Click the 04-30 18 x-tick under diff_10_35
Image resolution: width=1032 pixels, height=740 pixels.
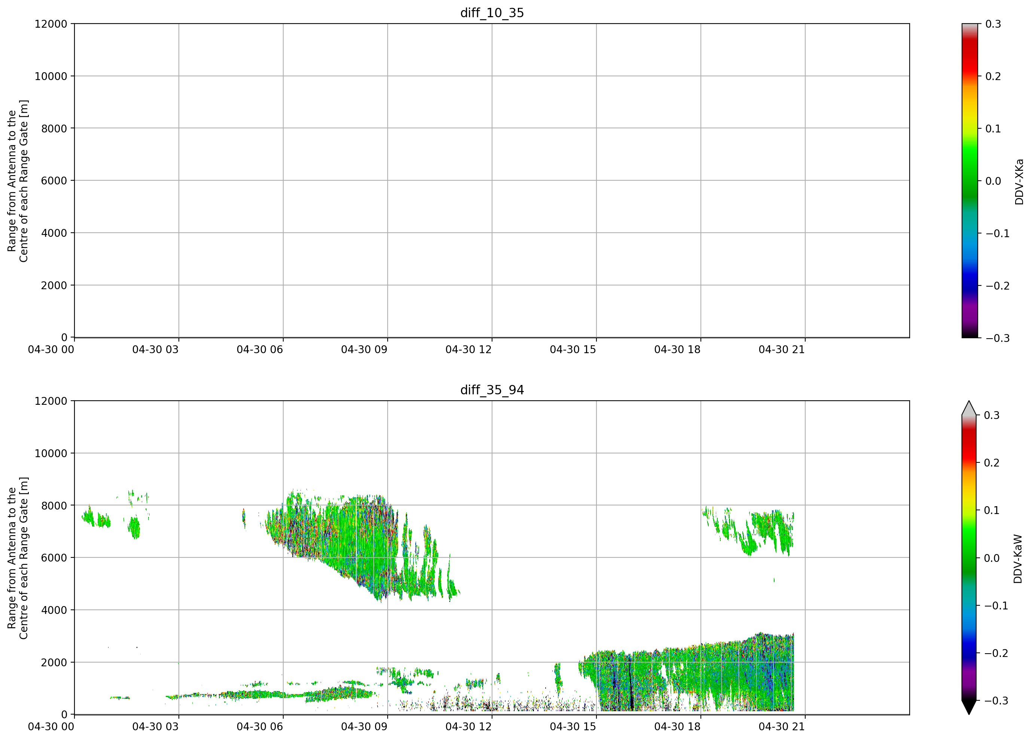(678, 349)
